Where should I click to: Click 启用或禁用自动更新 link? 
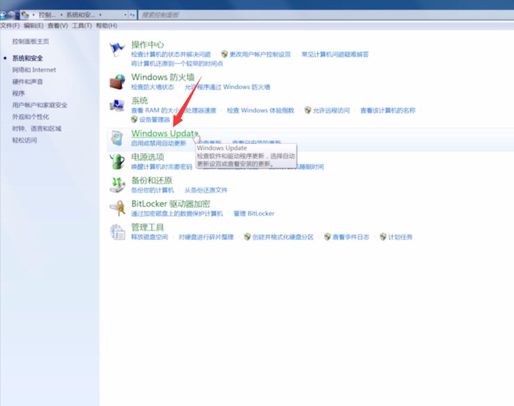(159, 143)
